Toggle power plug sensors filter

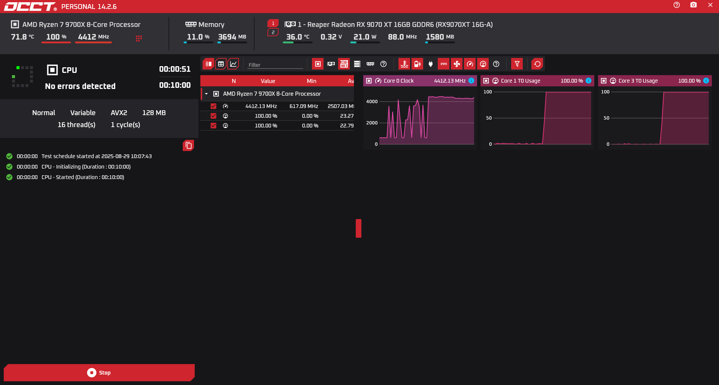pos(431,64)
